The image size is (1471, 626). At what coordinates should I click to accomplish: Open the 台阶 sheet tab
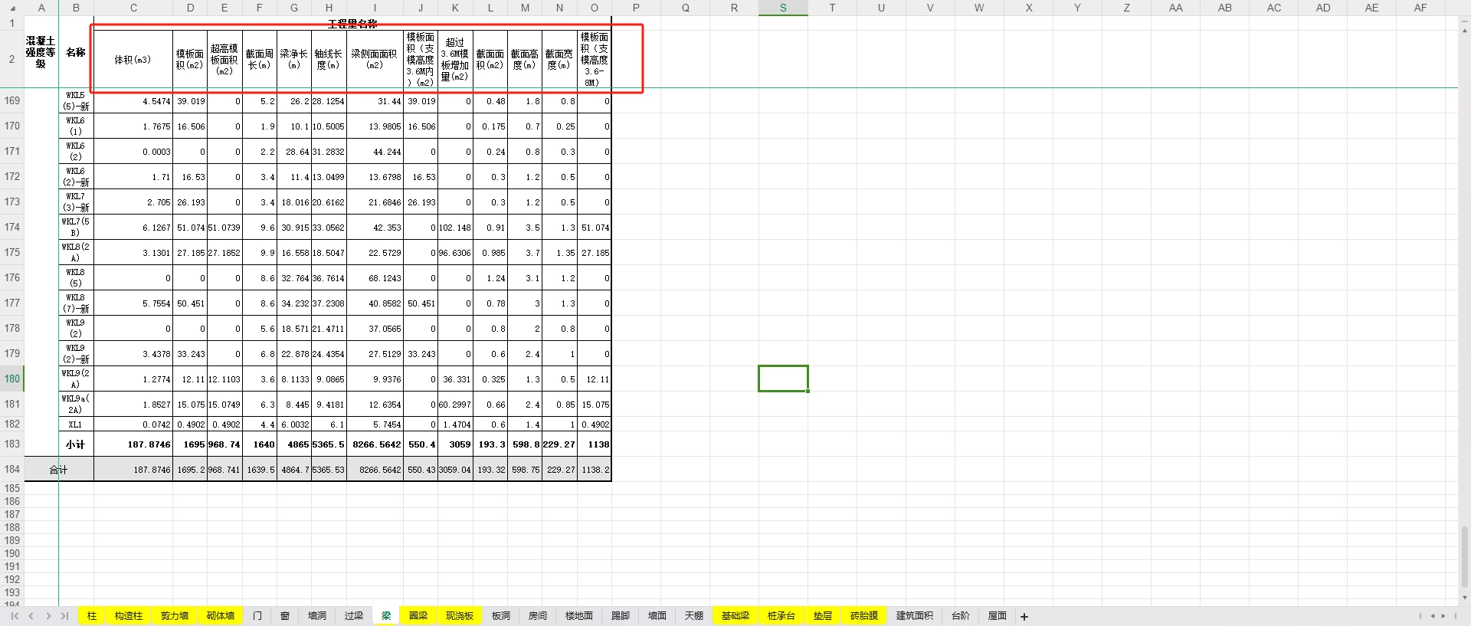click(x=961, y=616)
